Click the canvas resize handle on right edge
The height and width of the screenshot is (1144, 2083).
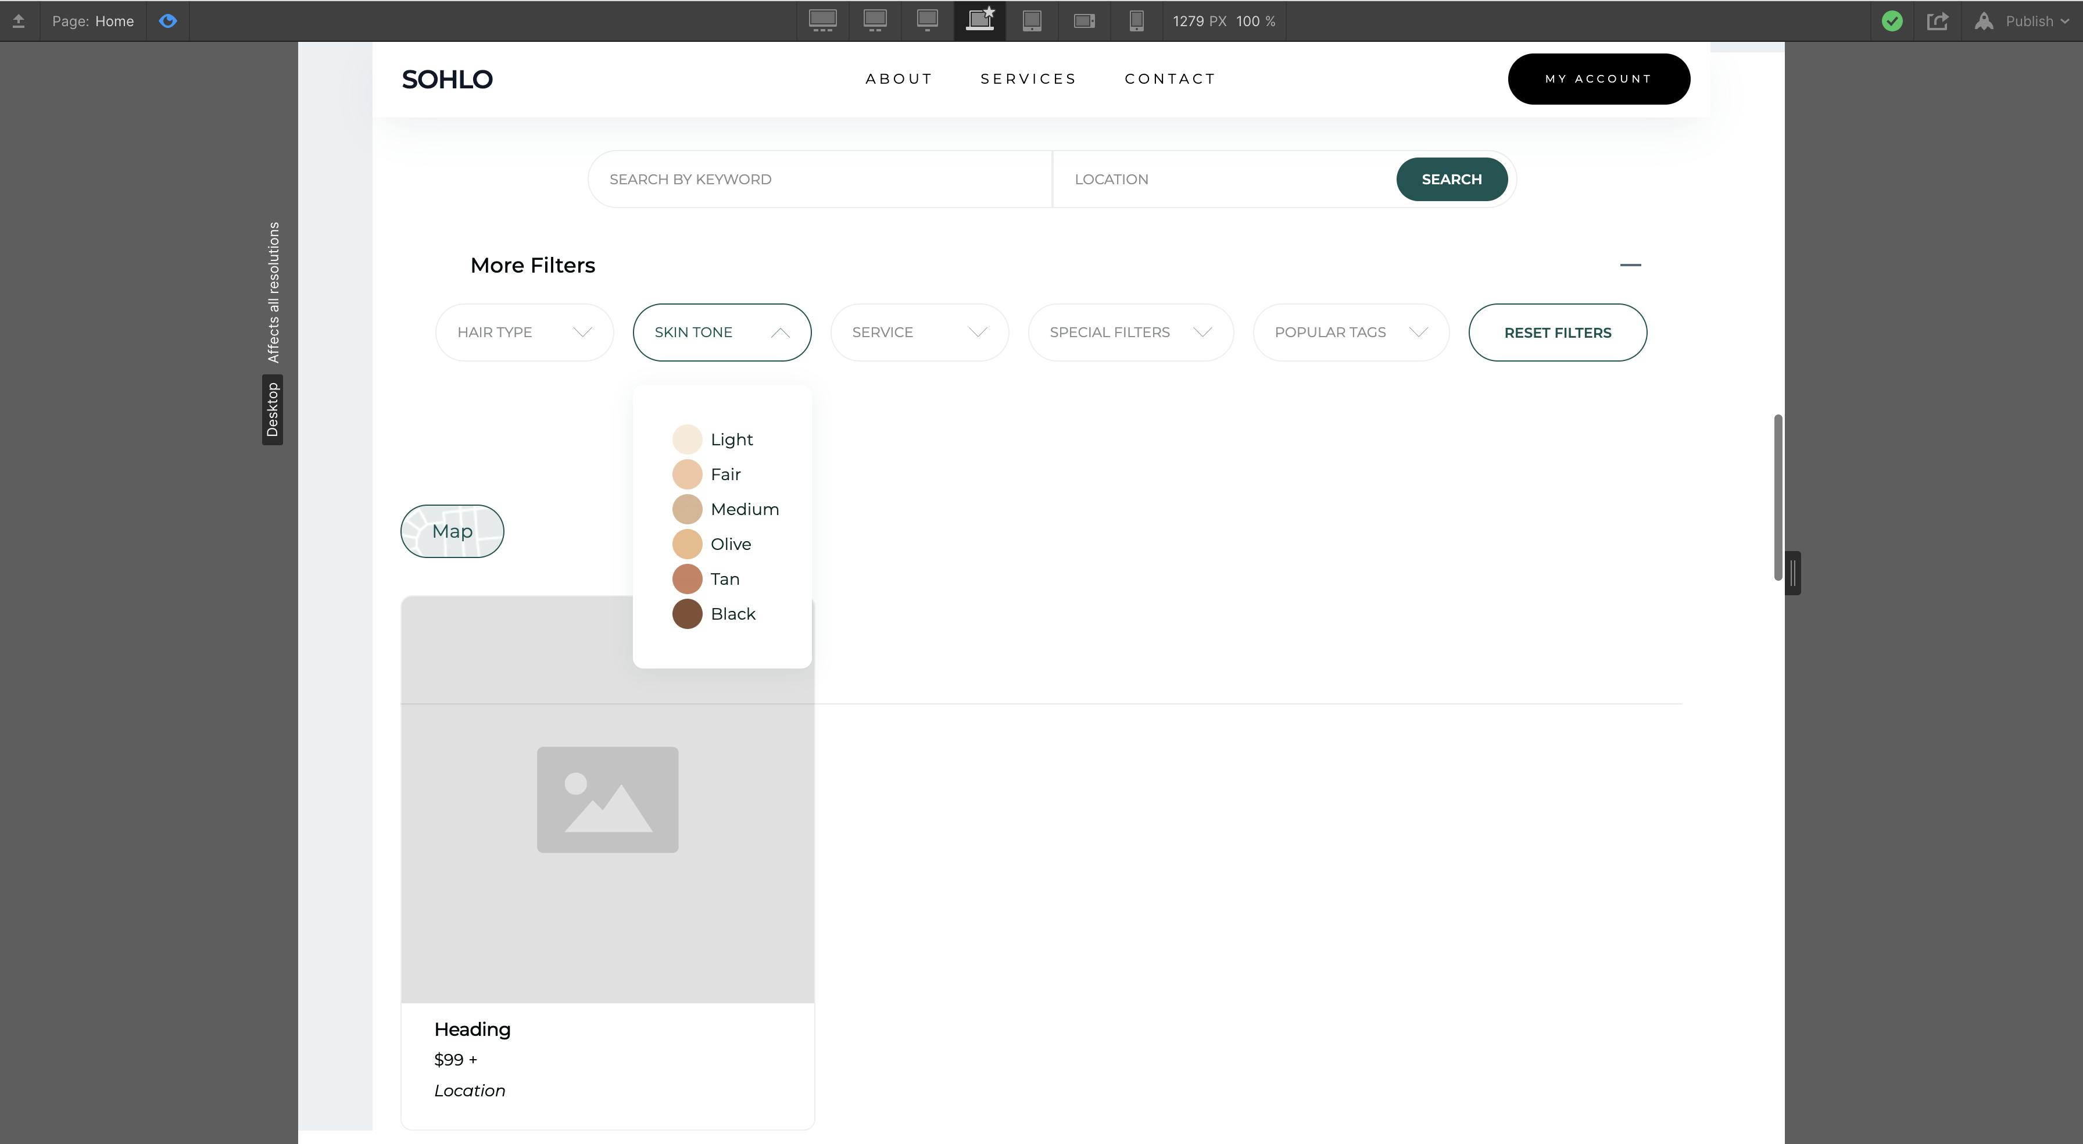tap(1794, 573)
